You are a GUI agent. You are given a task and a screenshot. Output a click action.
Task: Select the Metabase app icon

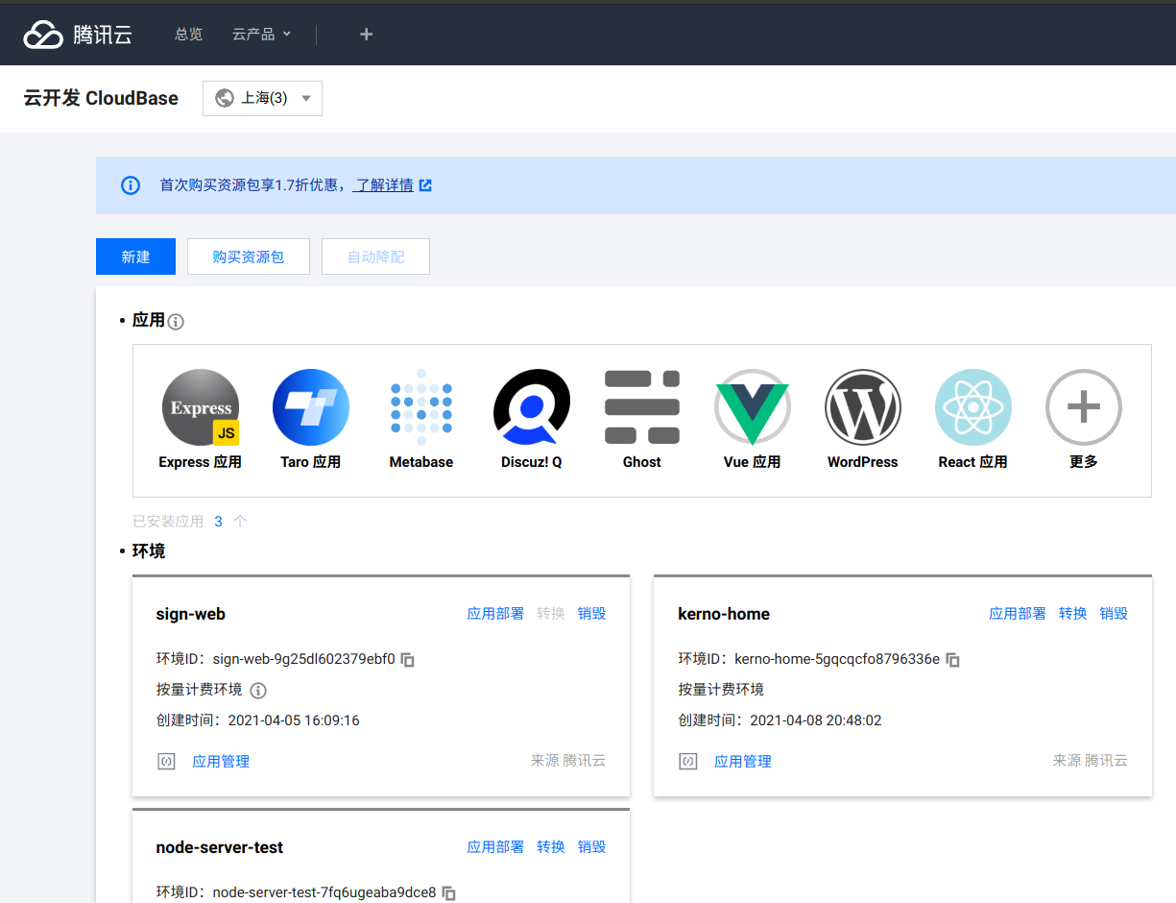[x=421, y=407]
